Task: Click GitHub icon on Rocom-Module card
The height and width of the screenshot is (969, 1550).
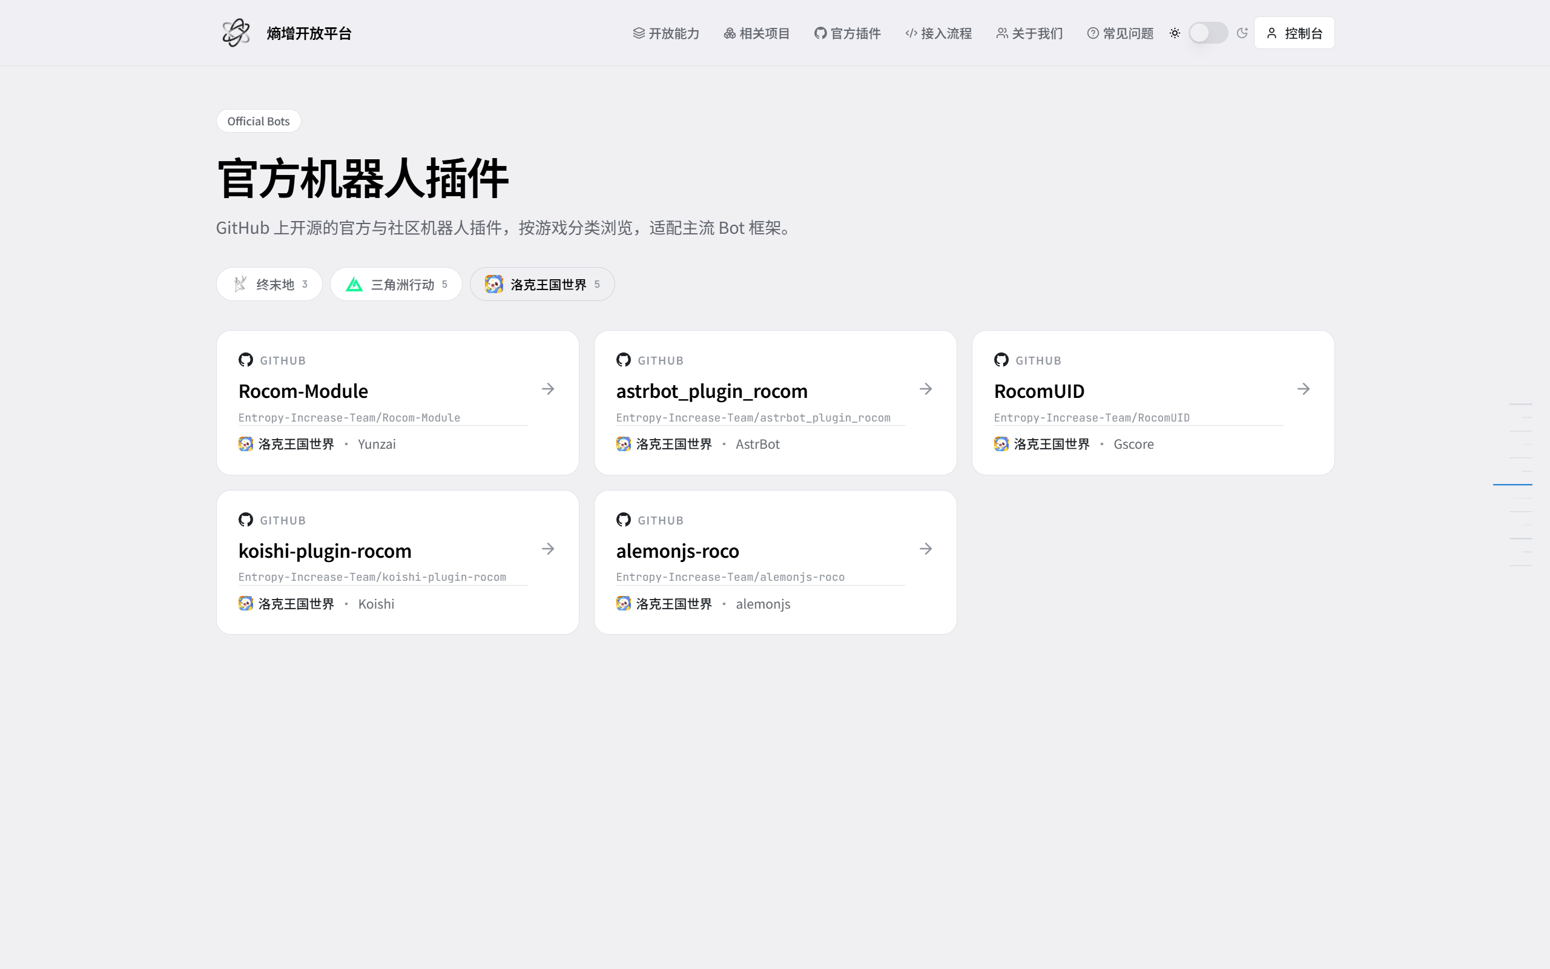Action: [245, 360]
